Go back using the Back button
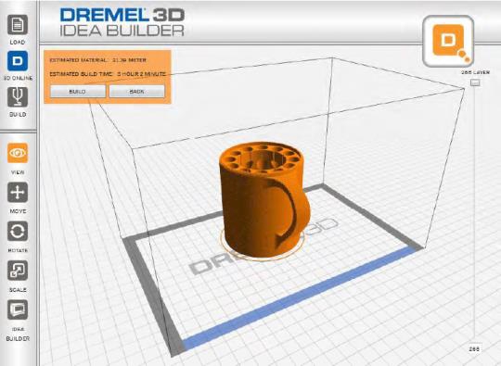 tap(137, 92)
